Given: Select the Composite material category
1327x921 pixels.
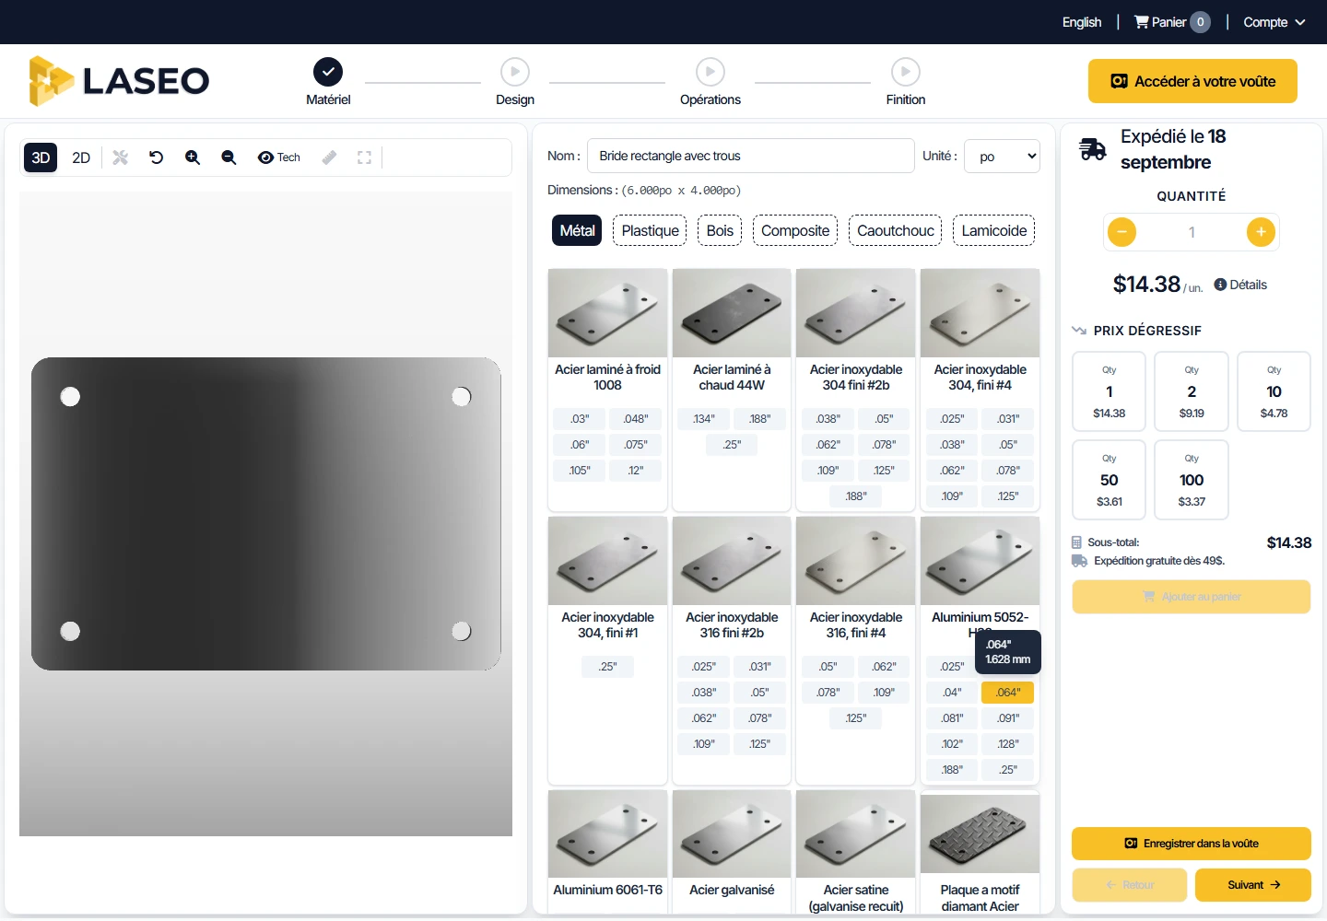Looking at the screenshot, I should point(795,230).
